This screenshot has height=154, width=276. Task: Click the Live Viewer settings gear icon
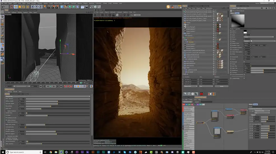[x=110, y=15]
